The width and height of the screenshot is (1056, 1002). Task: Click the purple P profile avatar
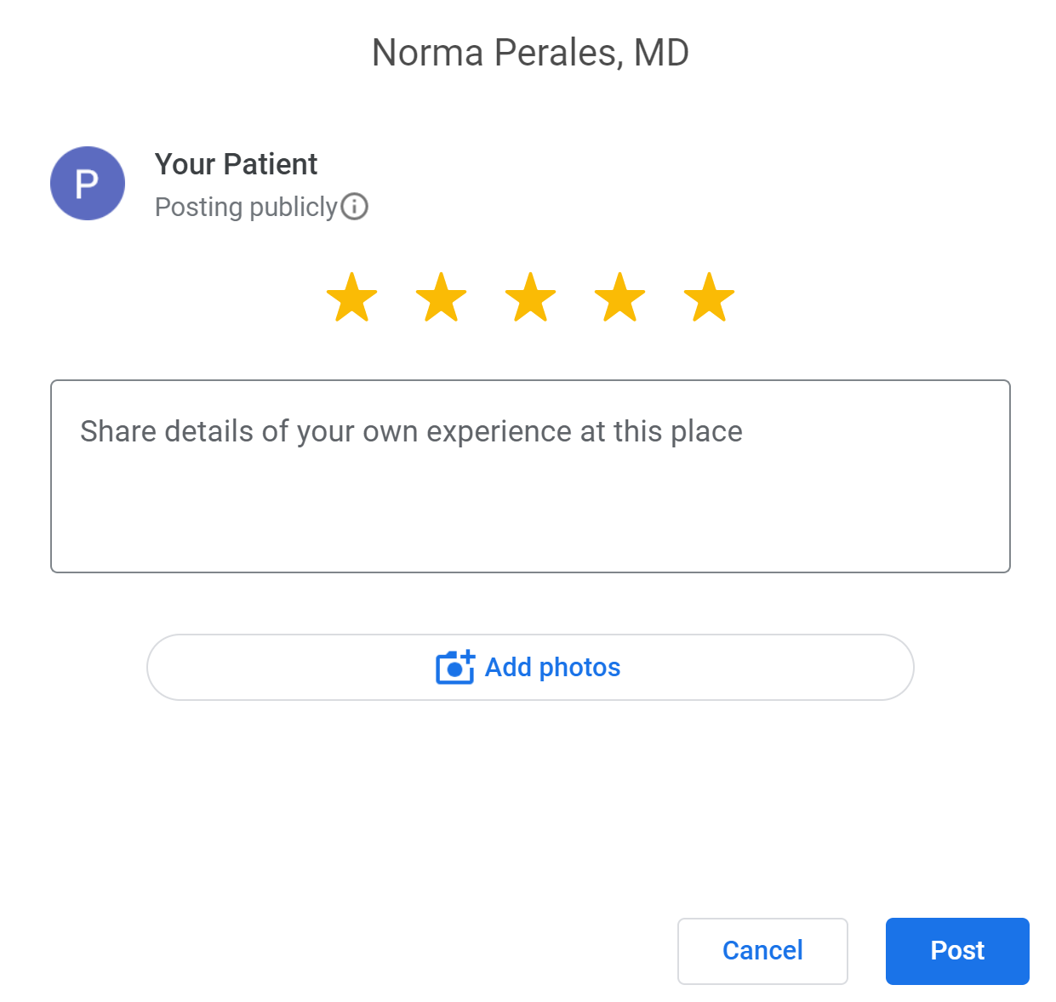(x=88, y=183)
